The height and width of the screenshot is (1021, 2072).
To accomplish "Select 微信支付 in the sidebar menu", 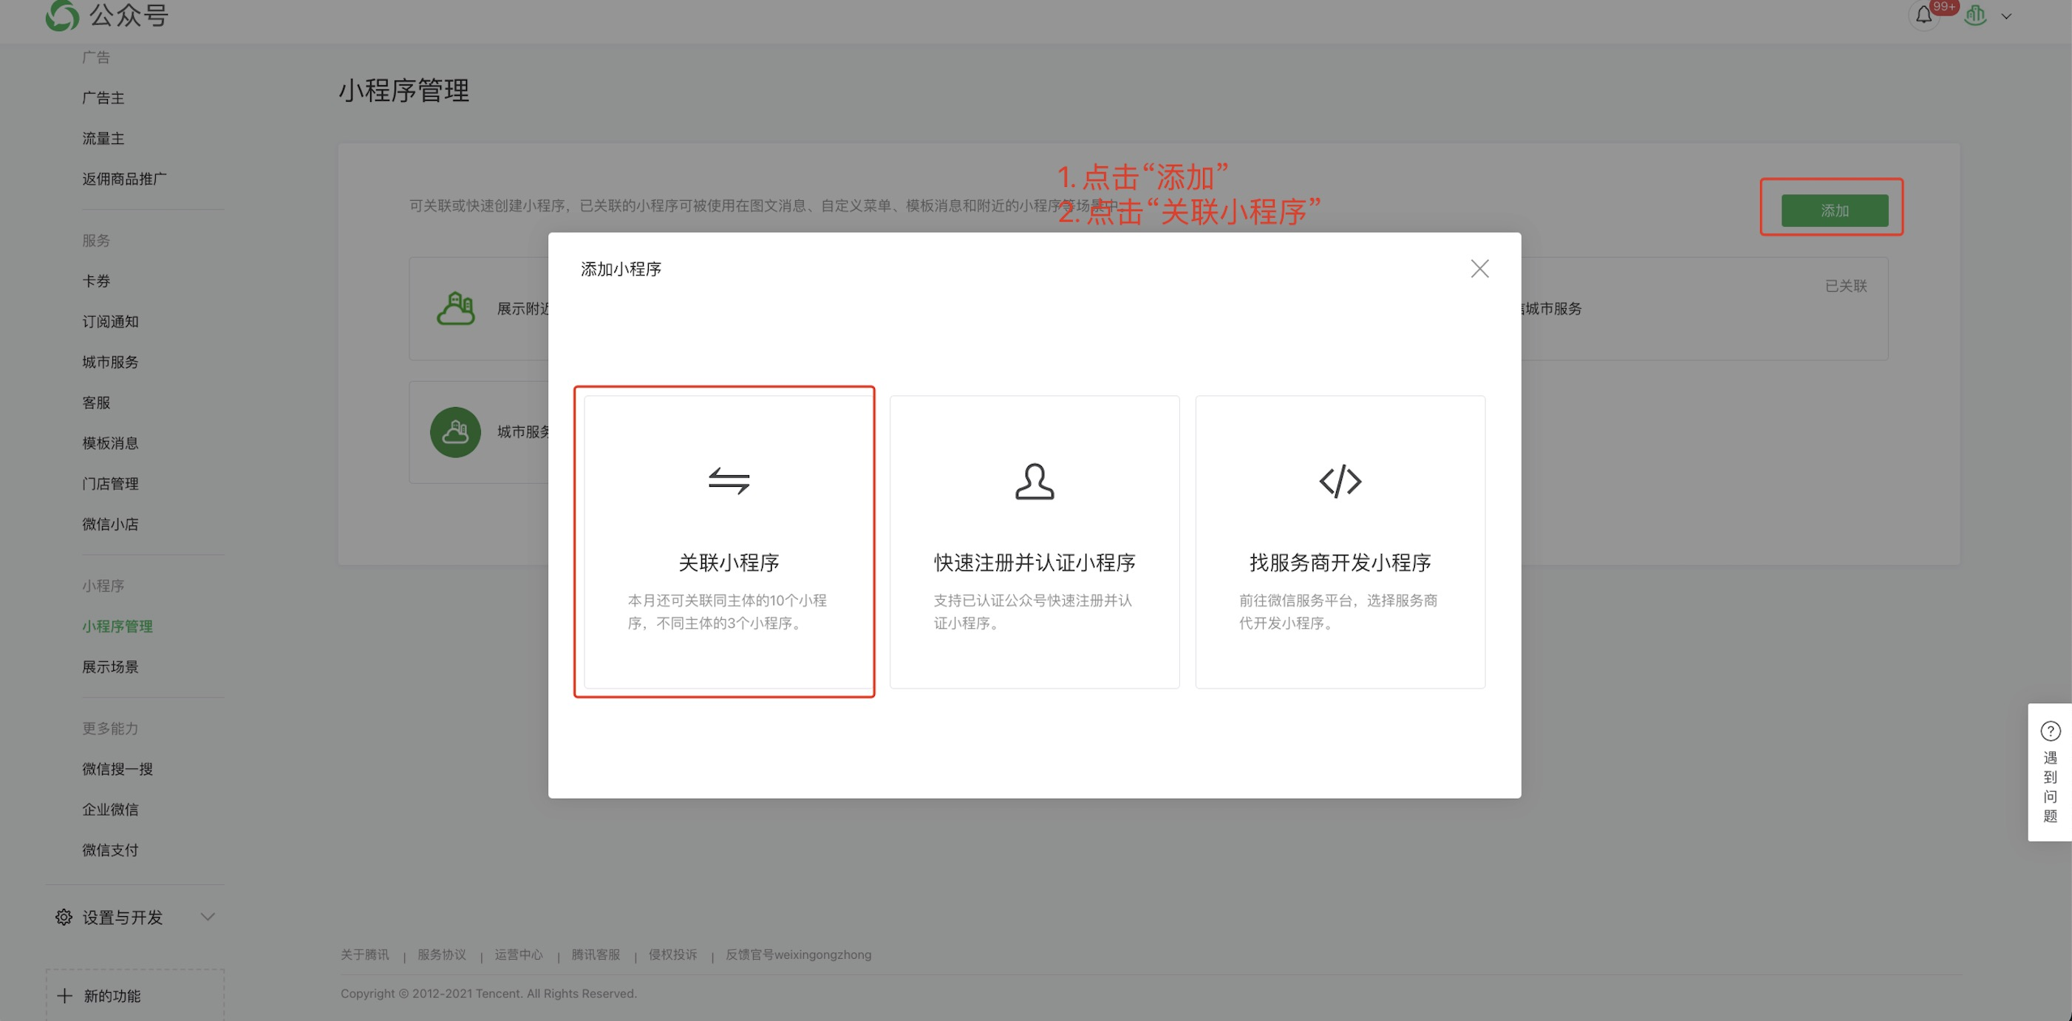I will [110, 850].
